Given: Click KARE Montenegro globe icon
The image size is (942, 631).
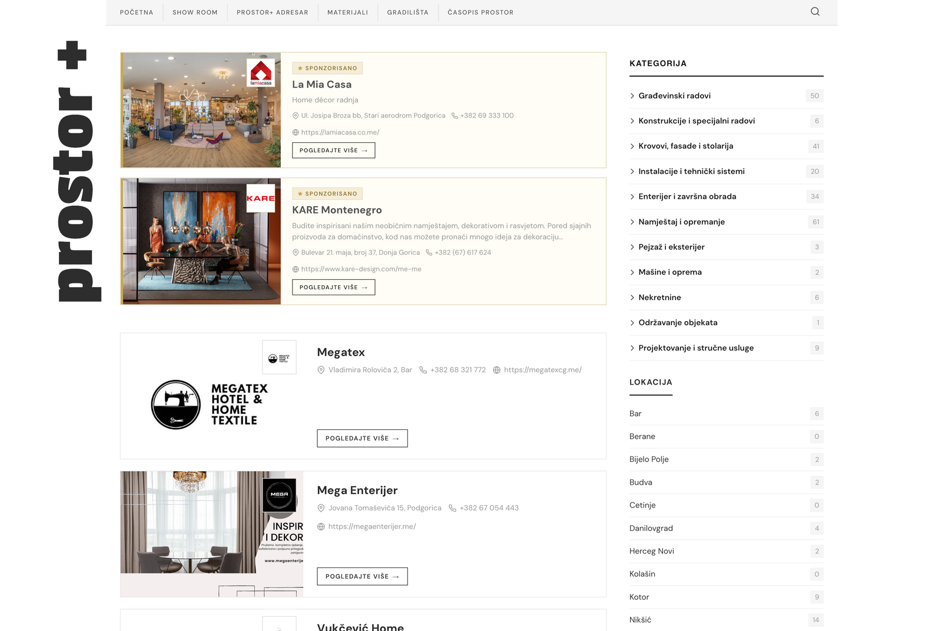Looking at the screenshot, I should pos(296,269).
